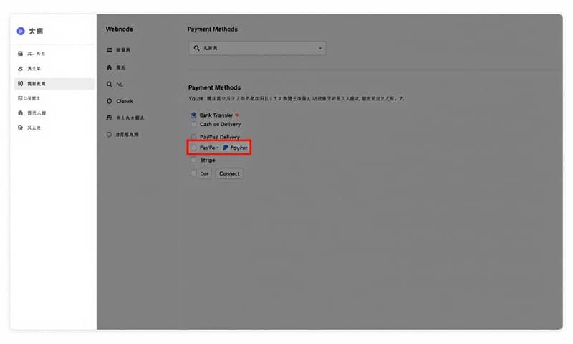Click the Bank Transfer label text
The image size is (573, 344).
216,115
